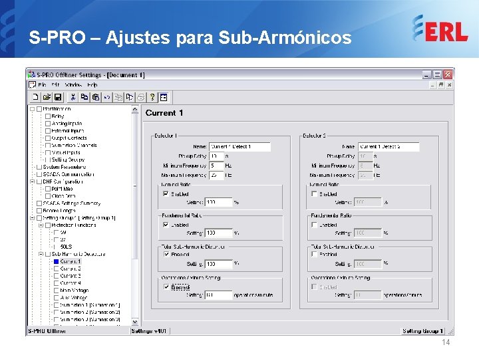Collapse the Protection Functions tree node
Image resolution: width=479 pixels, height=359 pixels.
(41, 225)
